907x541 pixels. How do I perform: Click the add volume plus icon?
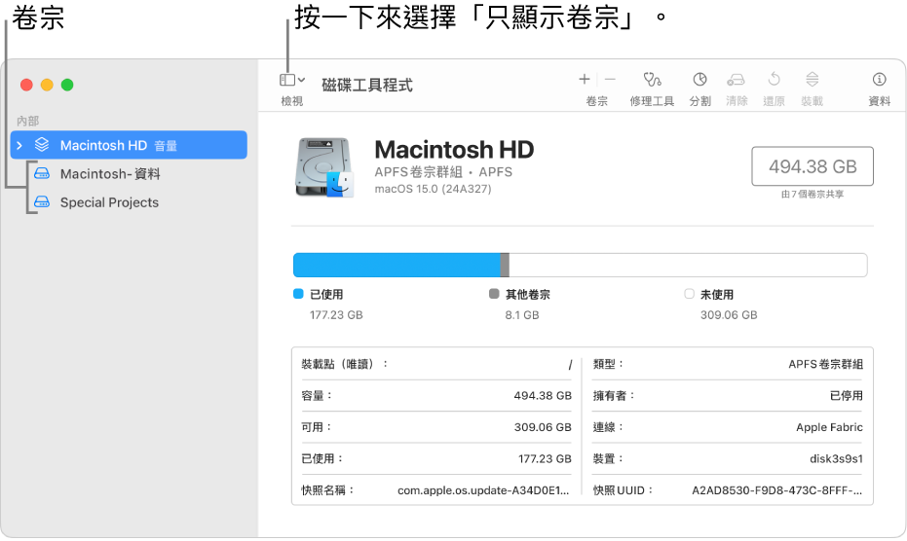pos(585,79)
